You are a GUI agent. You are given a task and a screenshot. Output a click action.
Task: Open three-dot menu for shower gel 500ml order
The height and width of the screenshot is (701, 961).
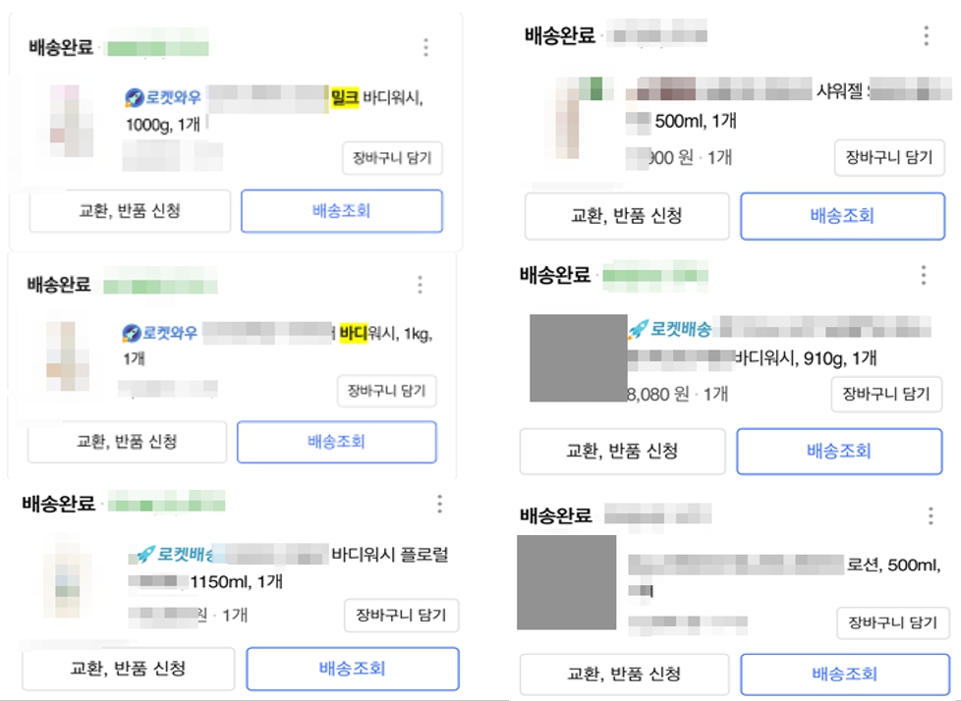tap(926, 35)
